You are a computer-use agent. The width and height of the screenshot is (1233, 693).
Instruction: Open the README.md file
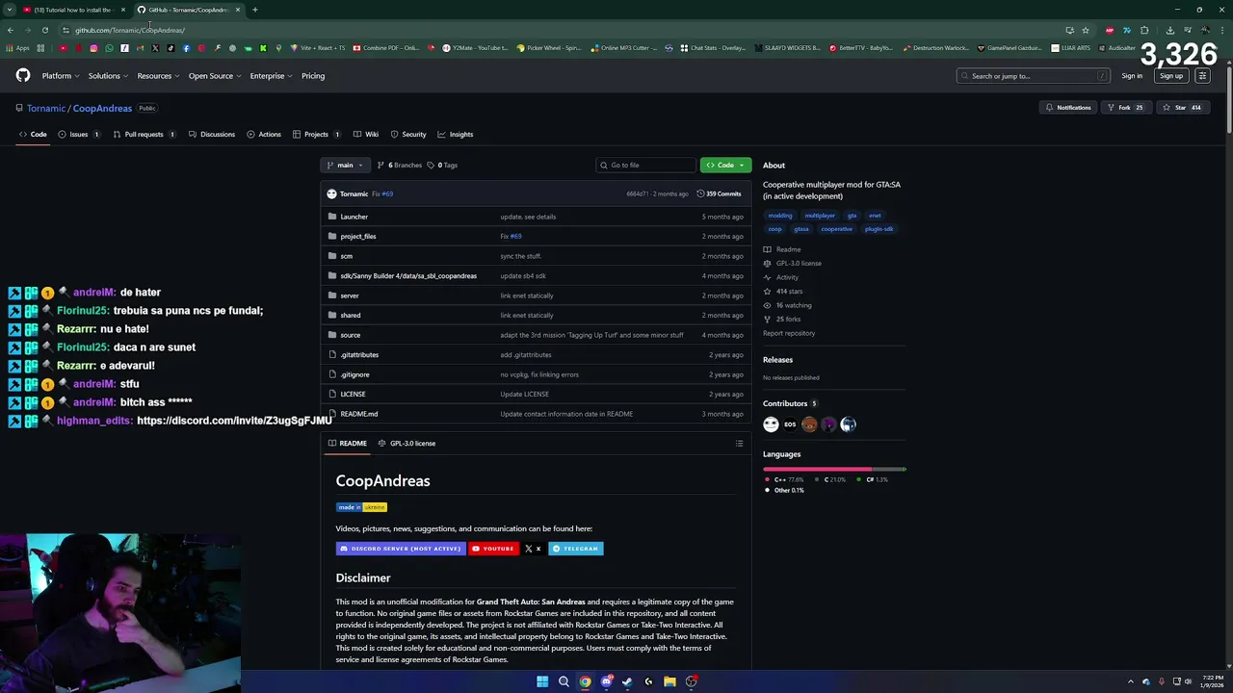click(x=358, y=414)
